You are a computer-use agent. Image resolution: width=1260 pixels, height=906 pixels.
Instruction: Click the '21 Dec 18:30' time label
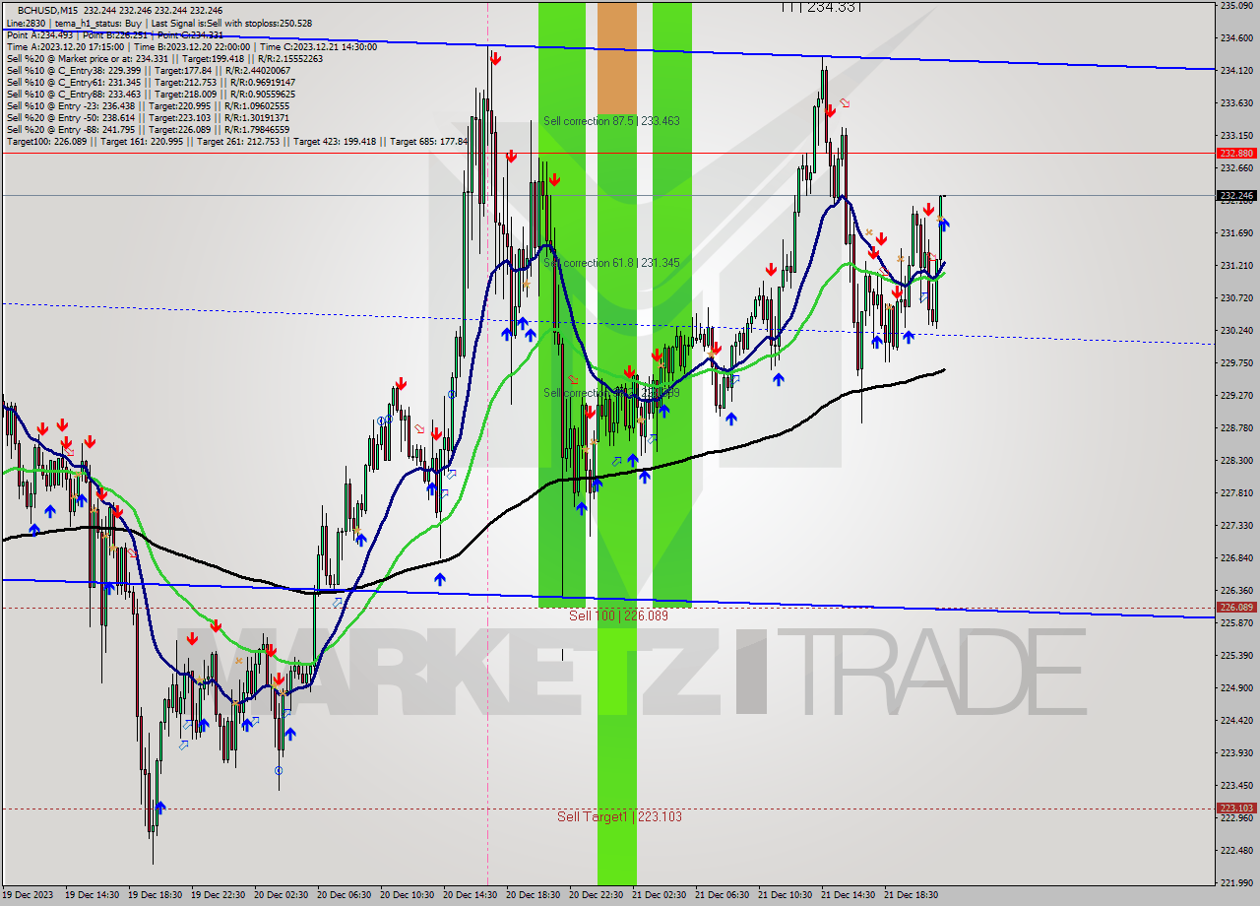point(911,895)
